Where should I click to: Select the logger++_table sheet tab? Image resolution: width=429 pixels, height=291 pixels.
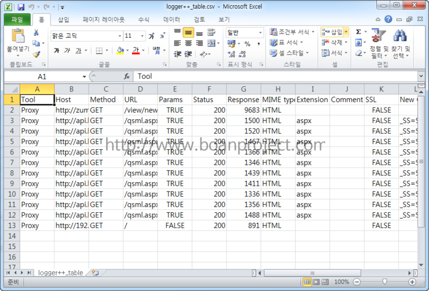coord(60,272)
